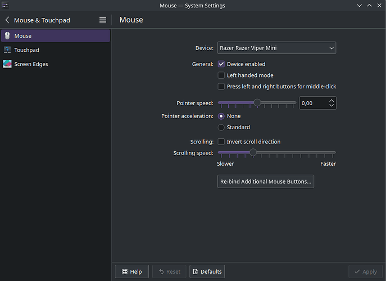Click the pointer speed value field 0,00
The image size is (386, 281).
tap(314, 103)
